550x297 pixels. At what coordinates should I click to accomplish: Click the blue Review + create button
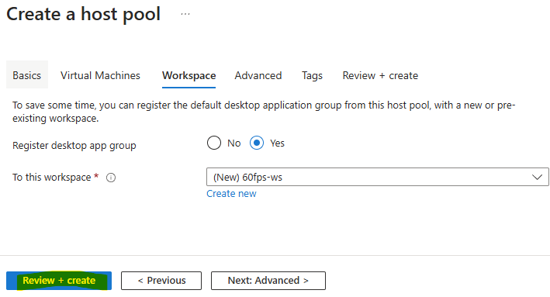pos(59,281)
